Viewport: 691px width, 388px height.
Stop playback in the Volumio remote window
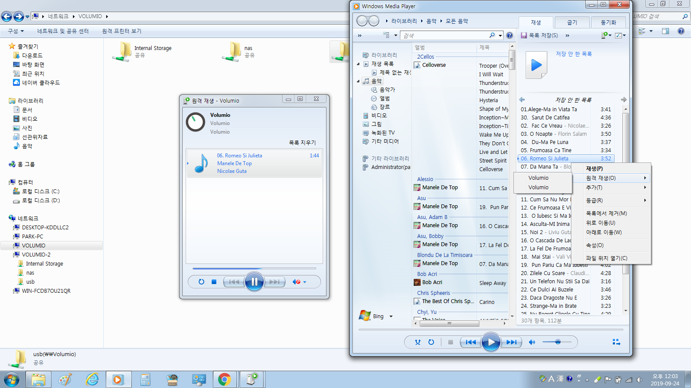click(214, 282)
